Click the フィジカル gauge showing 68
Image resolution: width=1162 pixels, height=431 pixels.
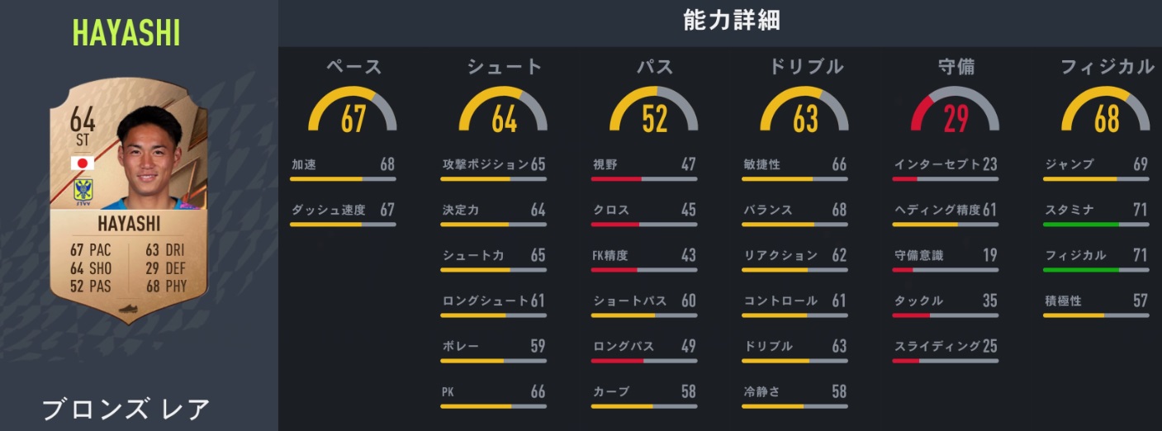(x=1106, y=111)
